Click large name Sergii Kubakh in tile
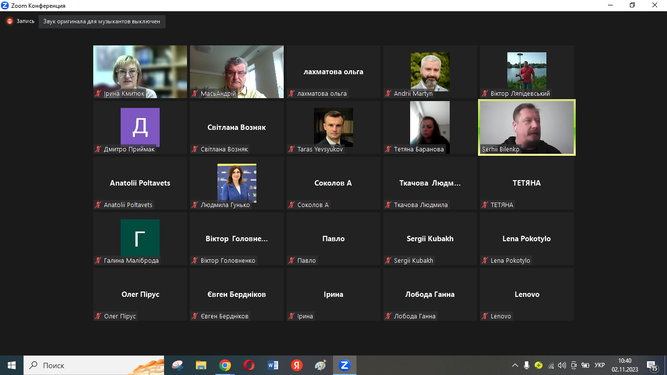The height and width of the screenshot is (375, 667). (x=430, y=239)
